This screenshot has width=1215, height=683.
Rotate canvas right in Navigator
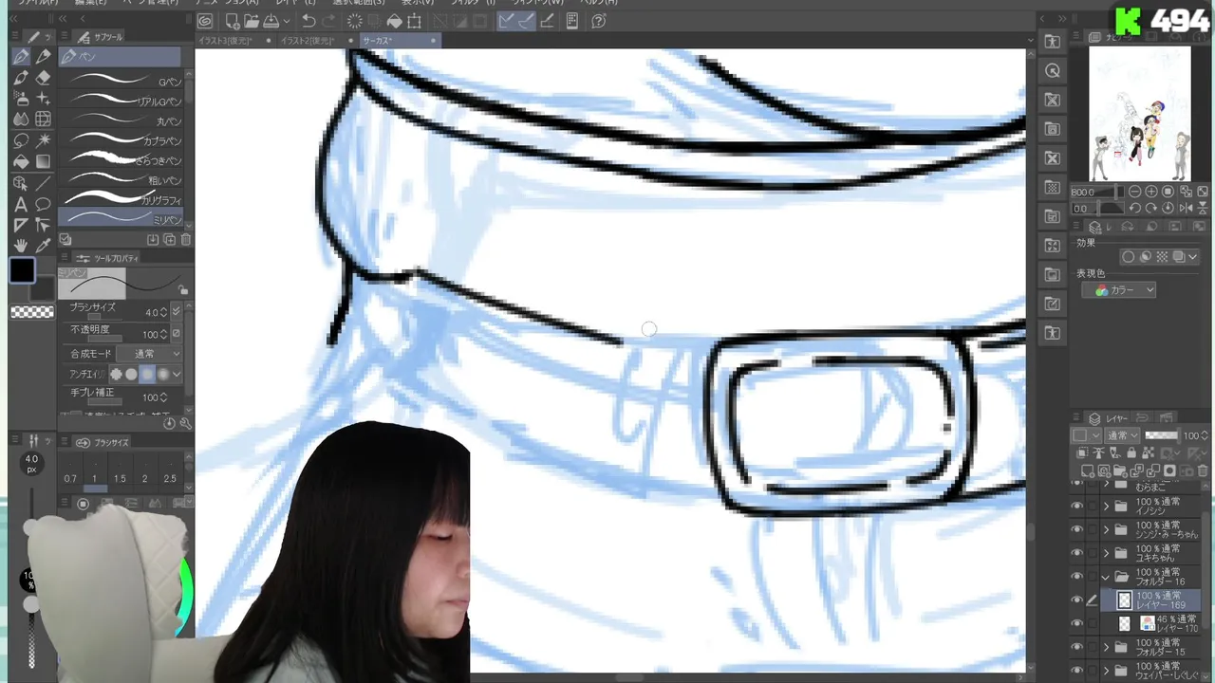click(1151, 209)
